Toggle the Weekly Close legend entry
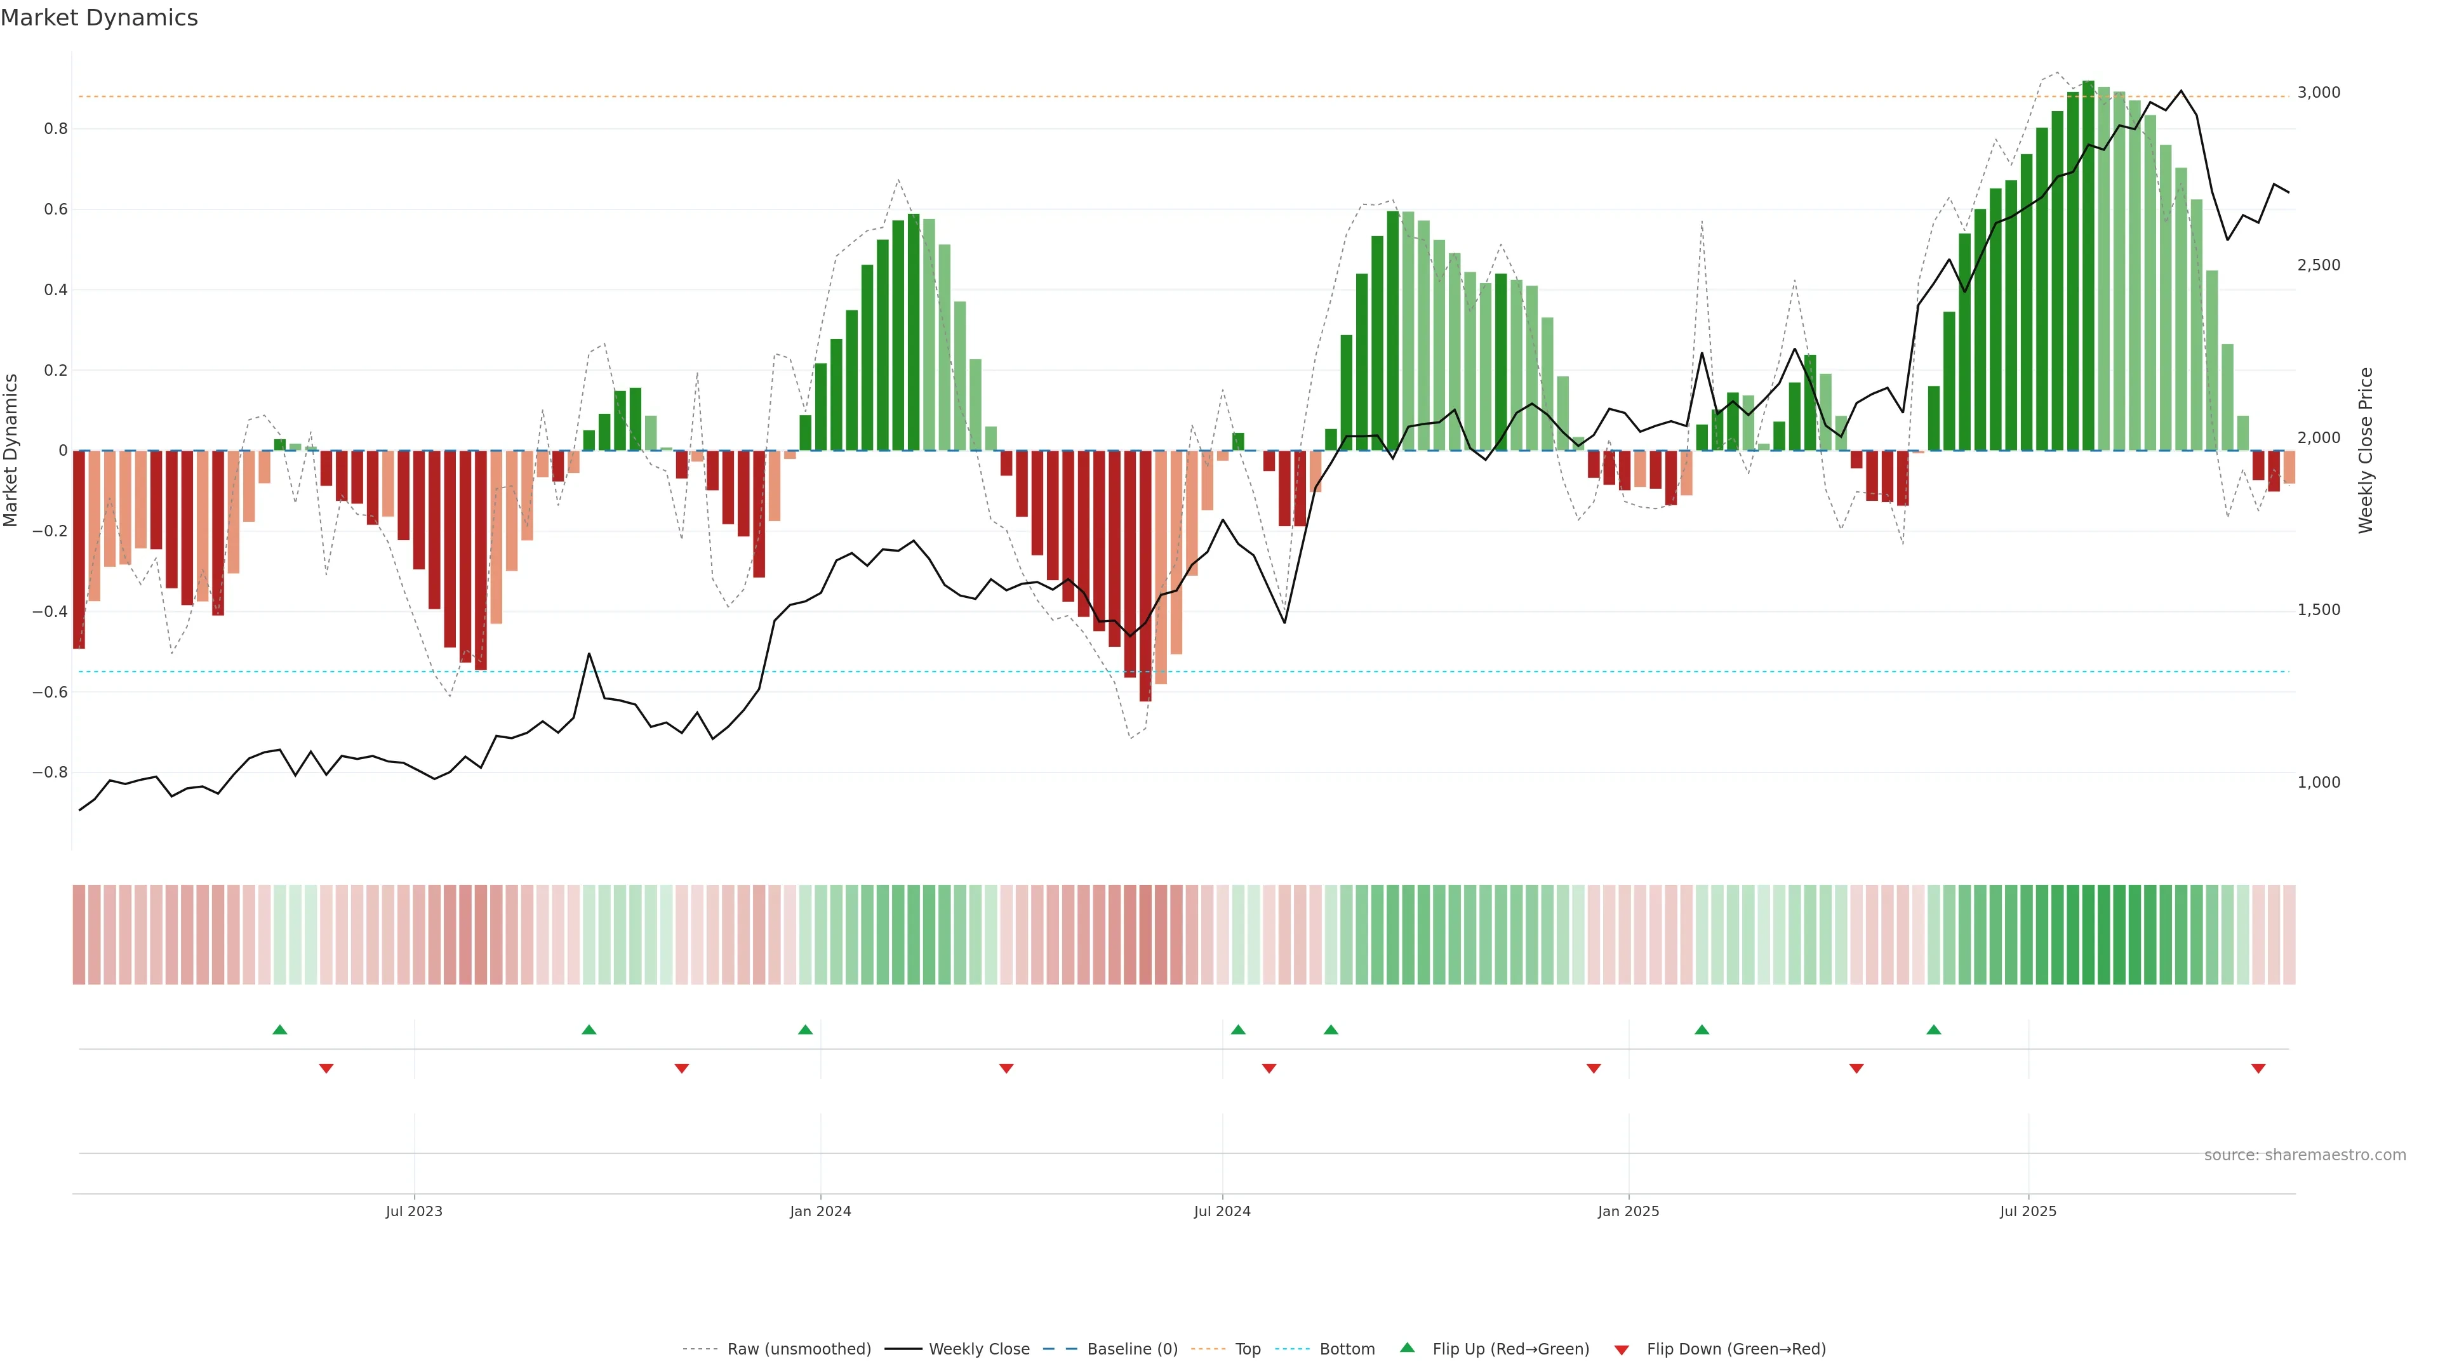2438x1371 pixels. click(978, 1349)
